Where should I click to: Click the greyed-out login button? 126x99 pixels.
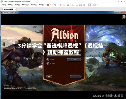point(76,77)
